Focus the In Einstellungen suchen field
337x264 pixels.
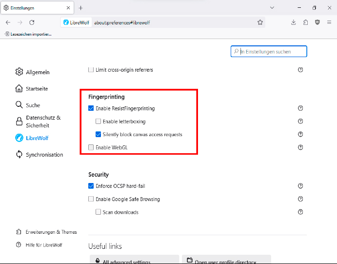pos(269,51)
